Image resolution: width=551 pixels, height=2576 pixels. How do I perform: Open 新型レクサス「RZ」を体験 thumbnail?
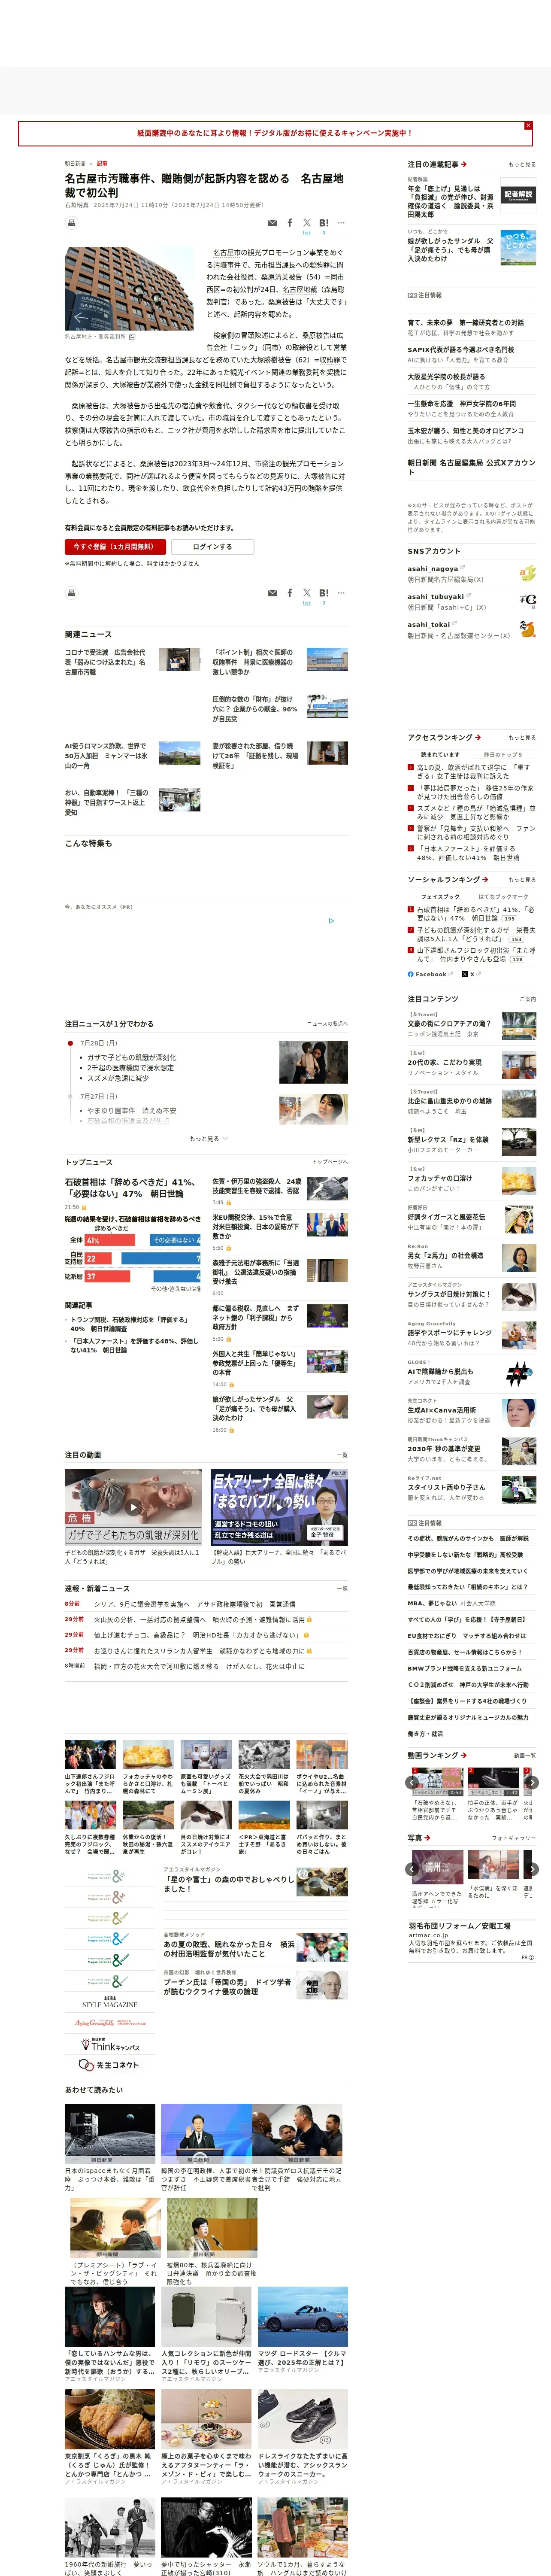click(x=518, y=1141)
